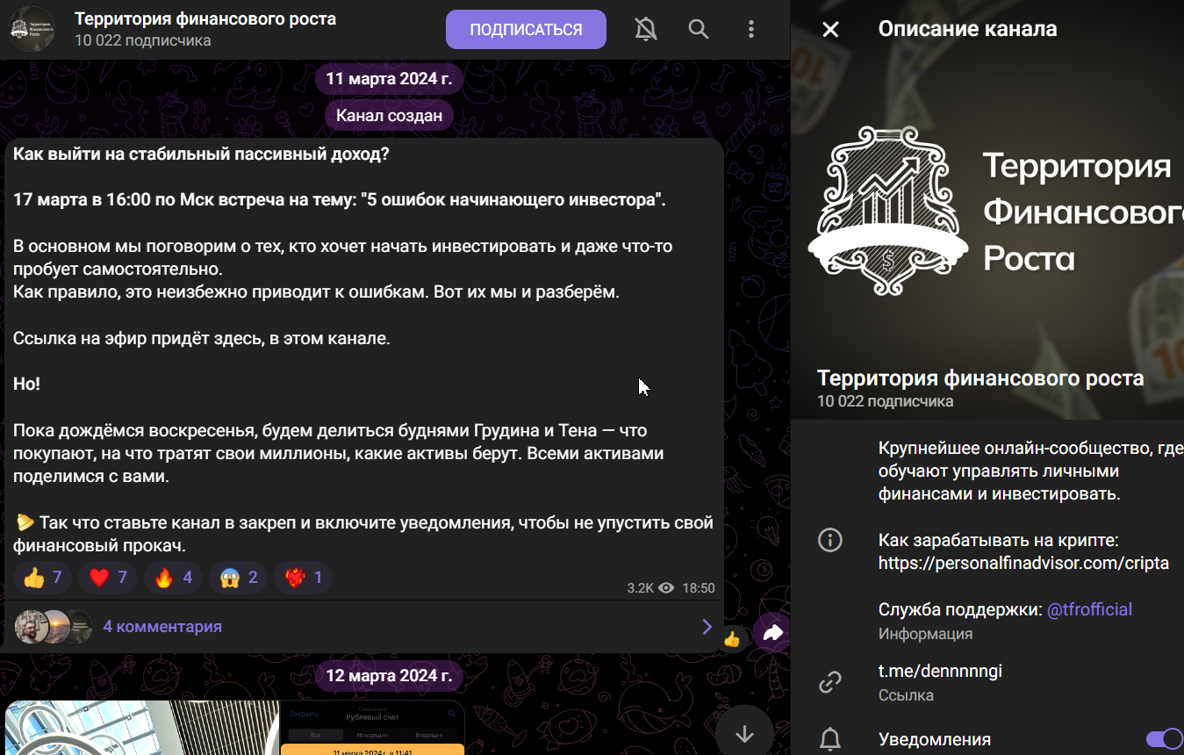Click the commenter avatars group
This screenshot has height=755, width=1184.
coord(54,626)
